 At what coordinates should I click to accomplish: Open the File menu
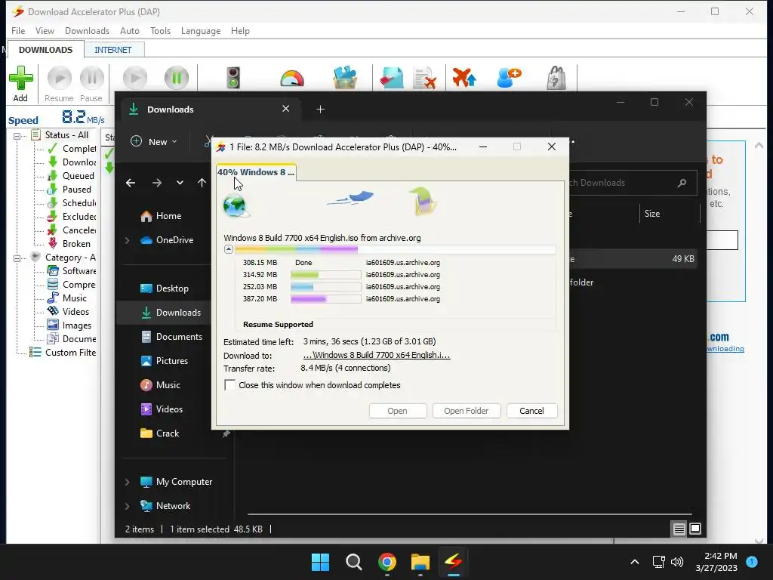[18, 30]
